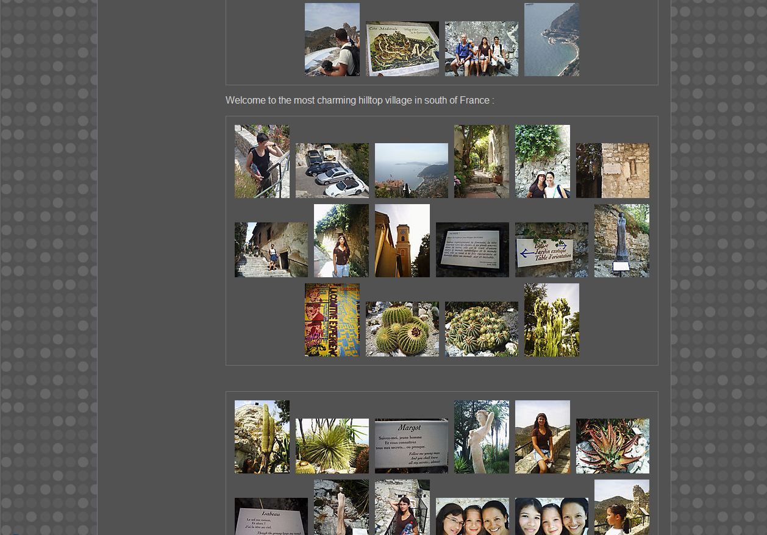Open the garden stone stairway photo

click(481, 161)
